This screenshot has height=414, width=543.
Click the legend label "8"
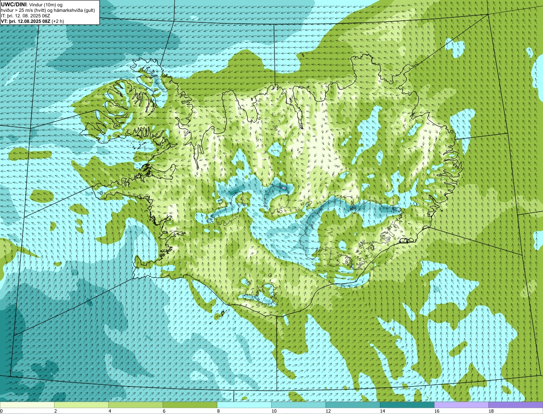point(218,411)
